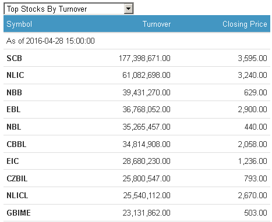The image size is (272, 222).
Task: Open the SCB stock symbol
Action: tap(14, 58)
